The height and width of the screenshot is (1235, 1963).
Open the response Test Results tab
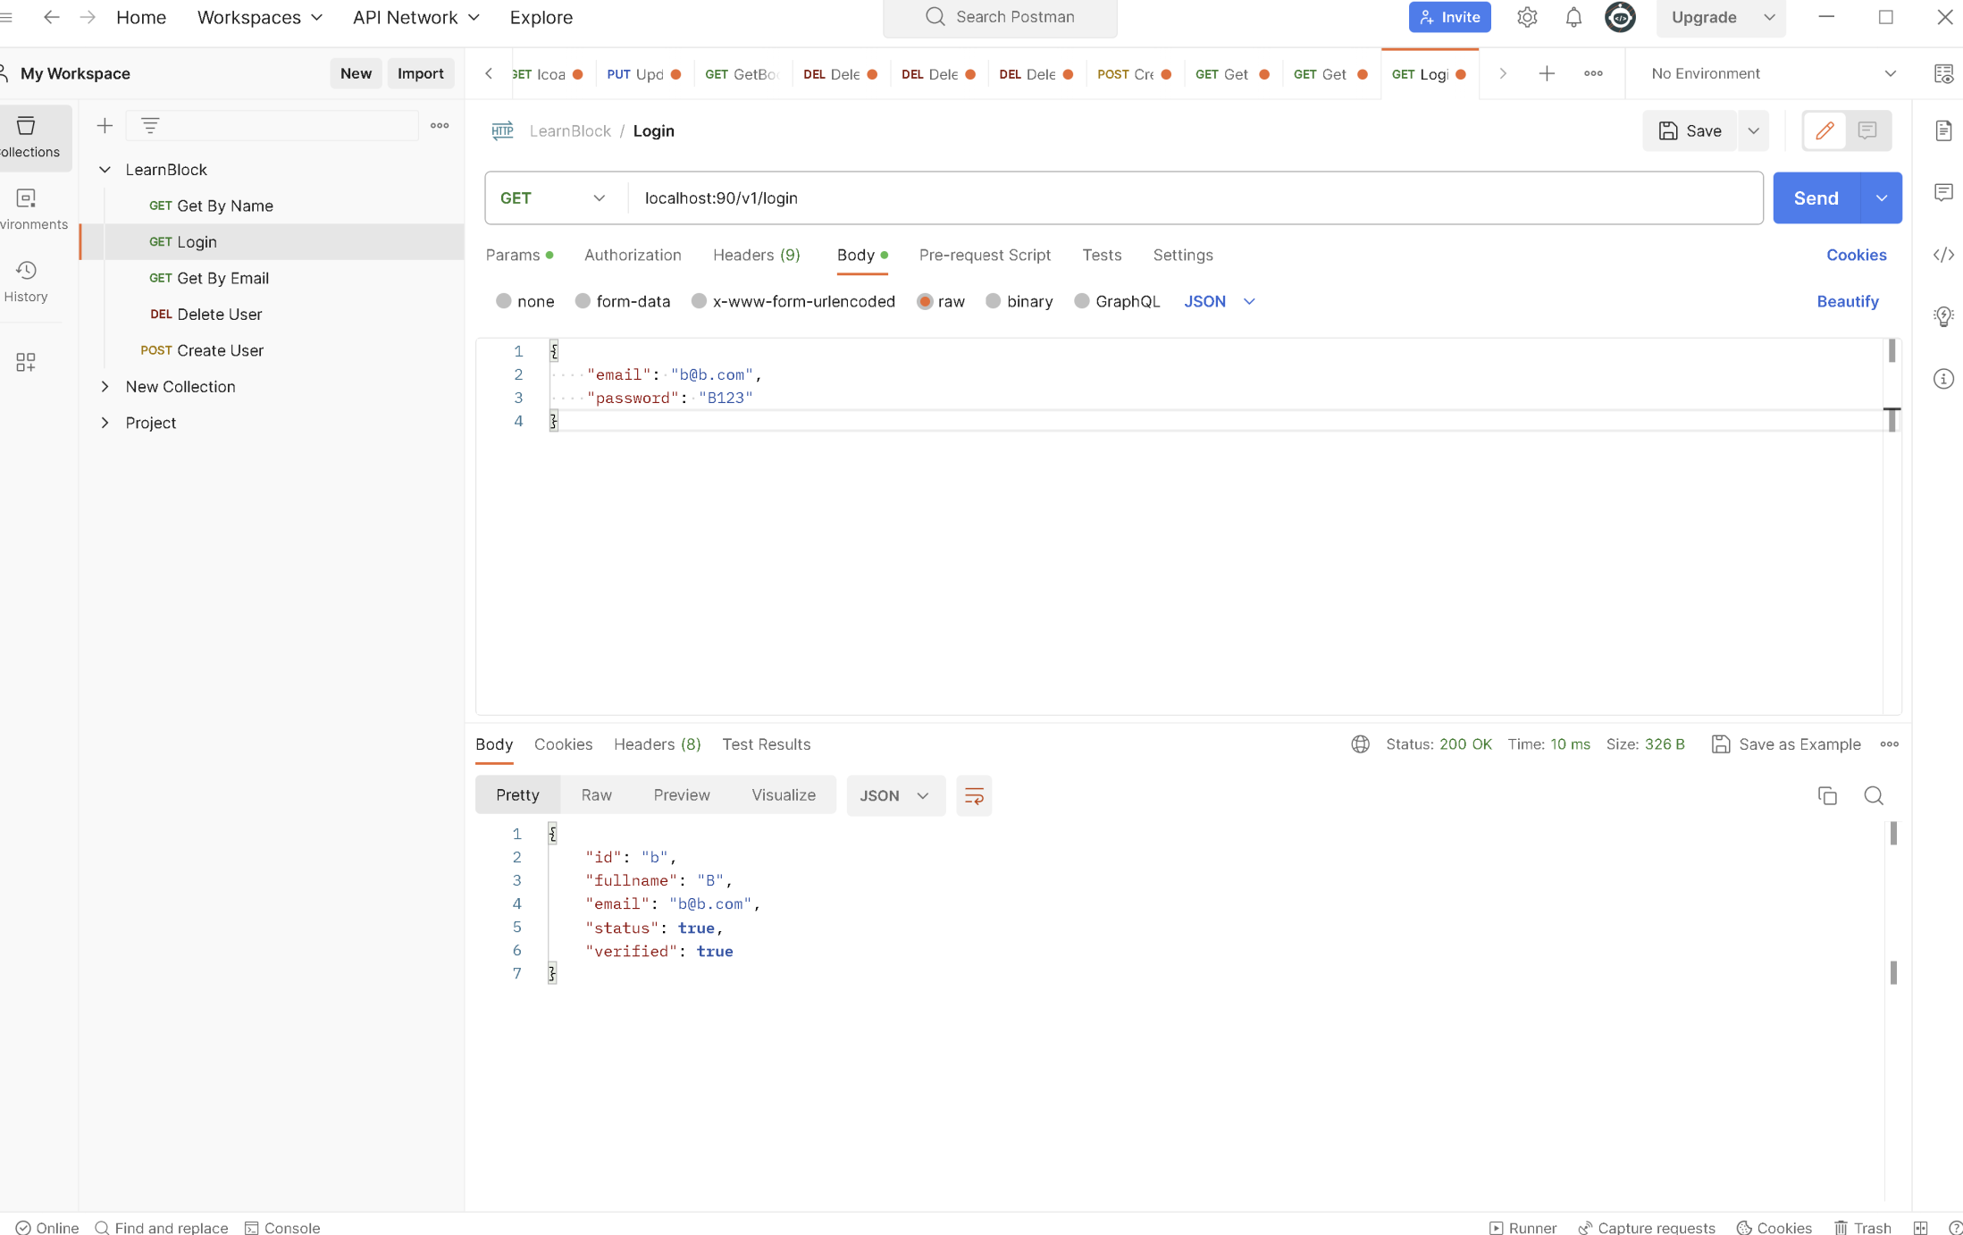[766, 744]
